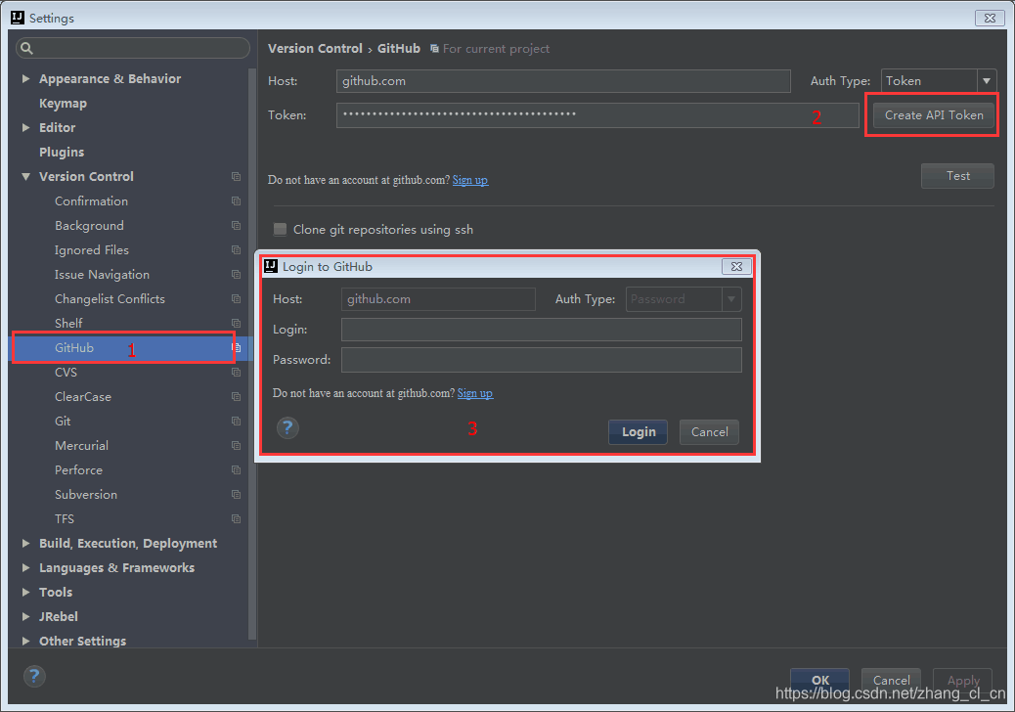This screenshot has width=1015, height=712.
Task: Click the Host field in Settings panel
Action: pos(563,81)
